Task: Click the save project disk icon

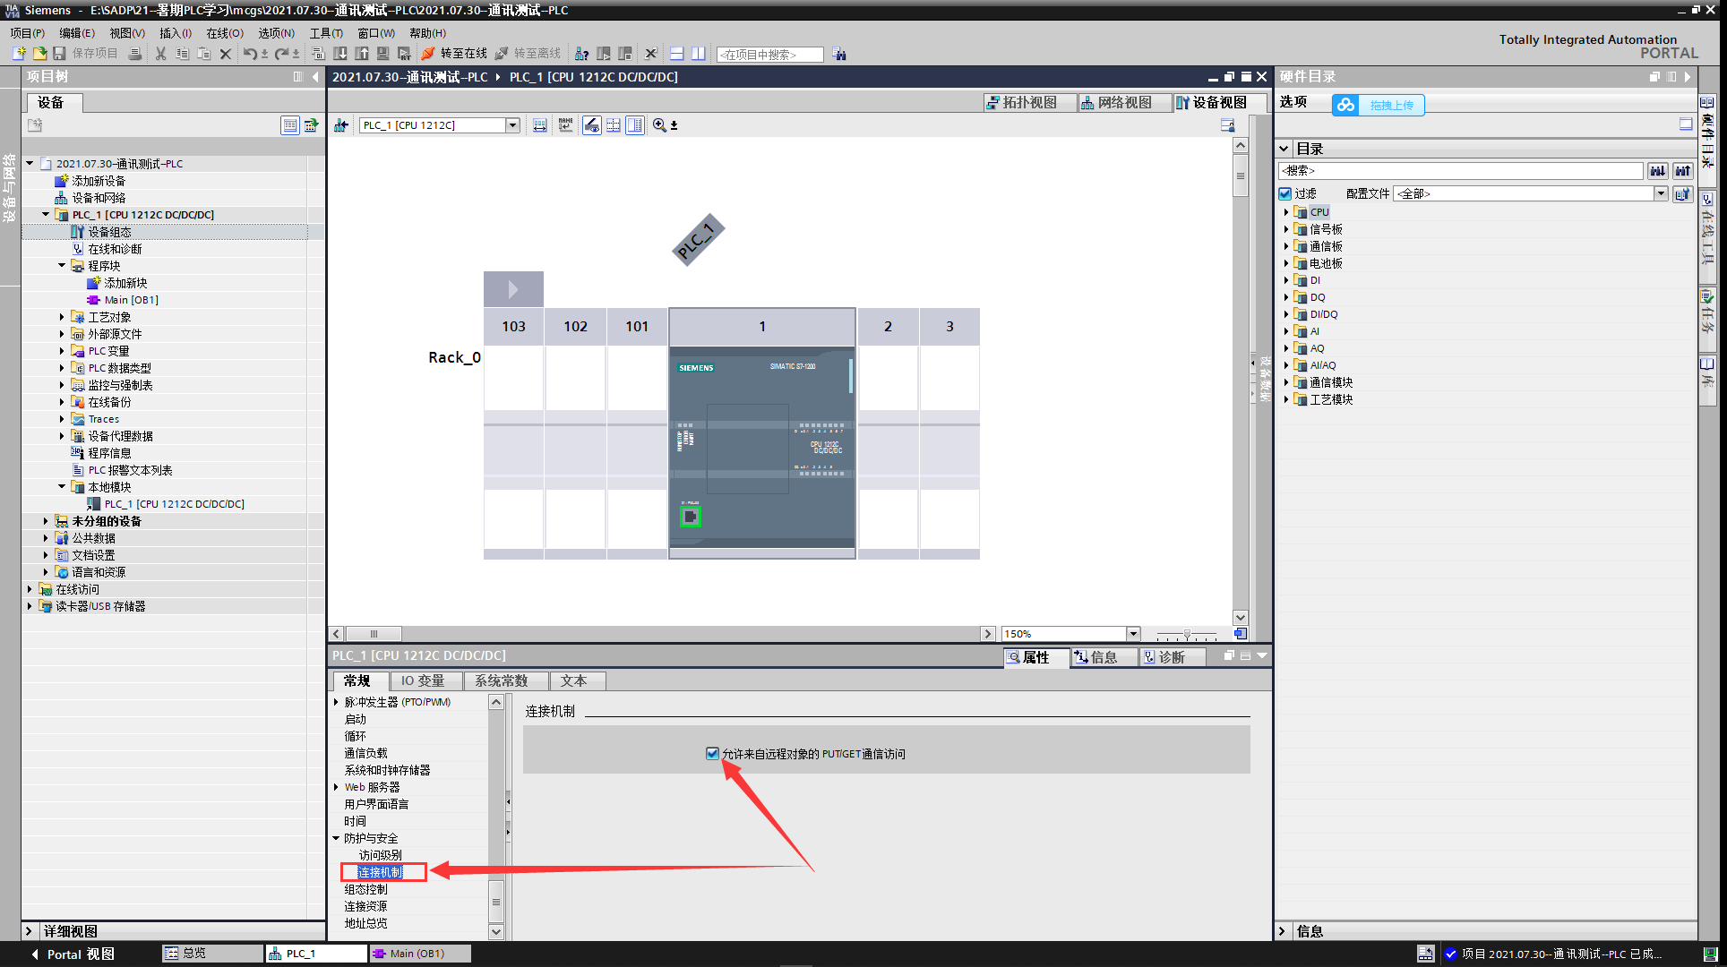Action: pyautogui.click(x=59, y=54)
